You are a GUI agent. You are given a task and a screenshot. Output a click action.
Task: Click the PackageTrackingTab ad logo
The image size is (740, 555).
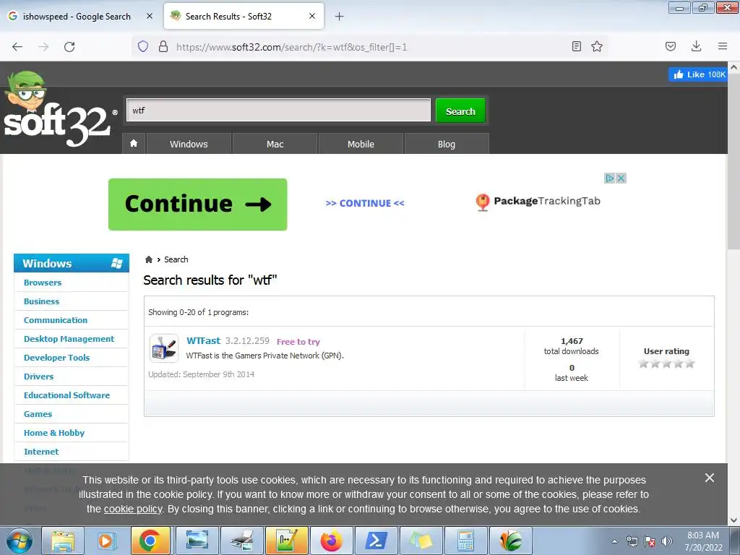coord(538,202)
